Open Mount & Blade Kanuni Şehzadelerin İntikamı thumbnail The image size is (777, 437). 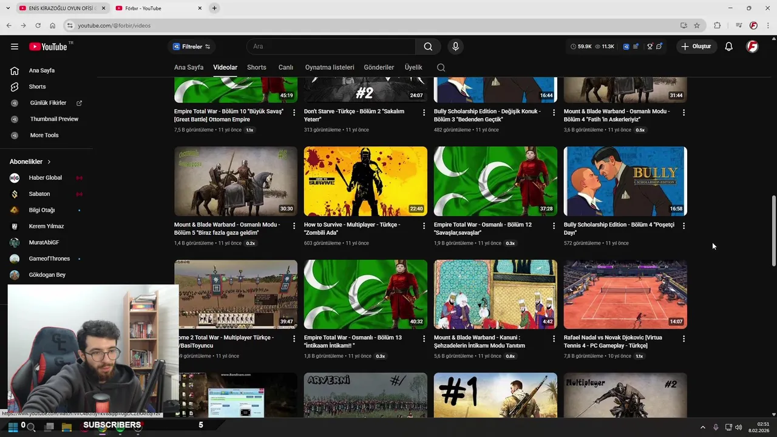[x=495, y=294]
